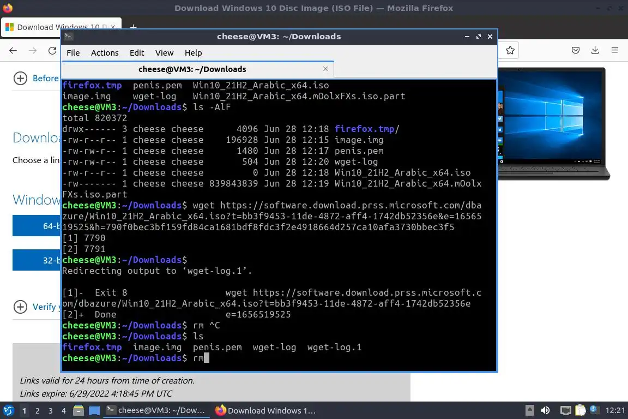Click the show desktop icon in taskbar
The width and height of the screenshot is (628, 419).
[94, 411]
